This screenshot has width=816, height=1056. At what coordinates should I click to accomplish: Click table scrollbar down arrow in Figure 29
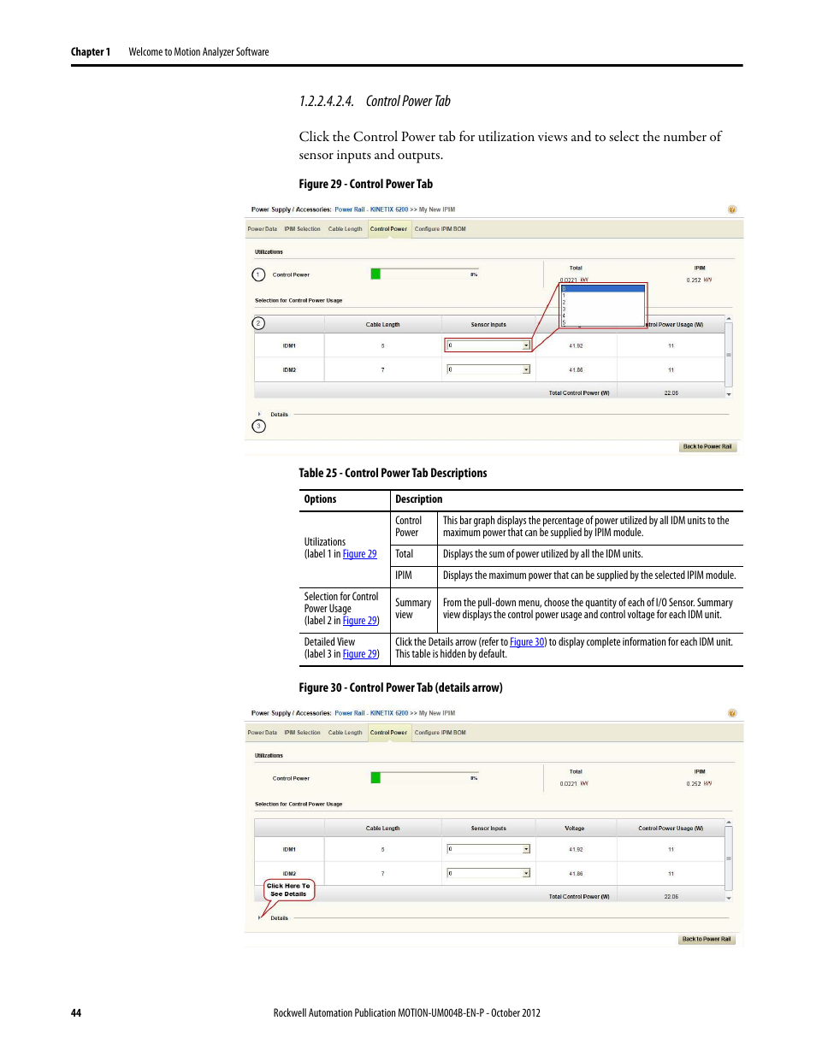729,394
